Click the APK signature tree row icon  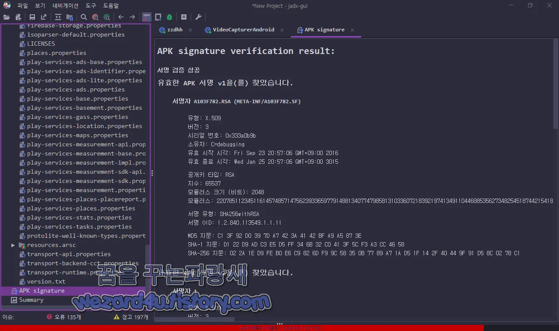[14, 291]
